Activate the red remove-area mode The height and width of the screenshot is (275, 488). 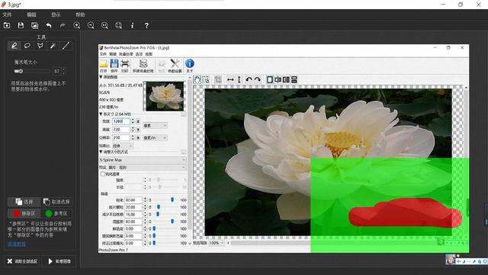point(24,214)
